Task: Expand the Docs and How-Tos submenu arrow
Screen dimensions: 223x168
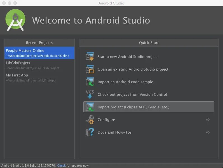Action: (208, 132)
